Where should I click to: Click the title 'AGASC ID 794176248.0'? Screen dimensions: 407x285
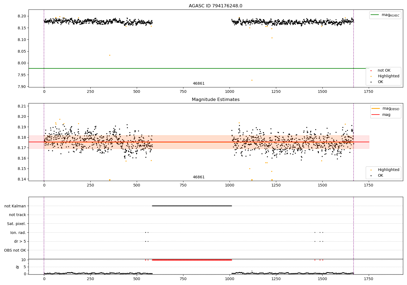[215, 6]
